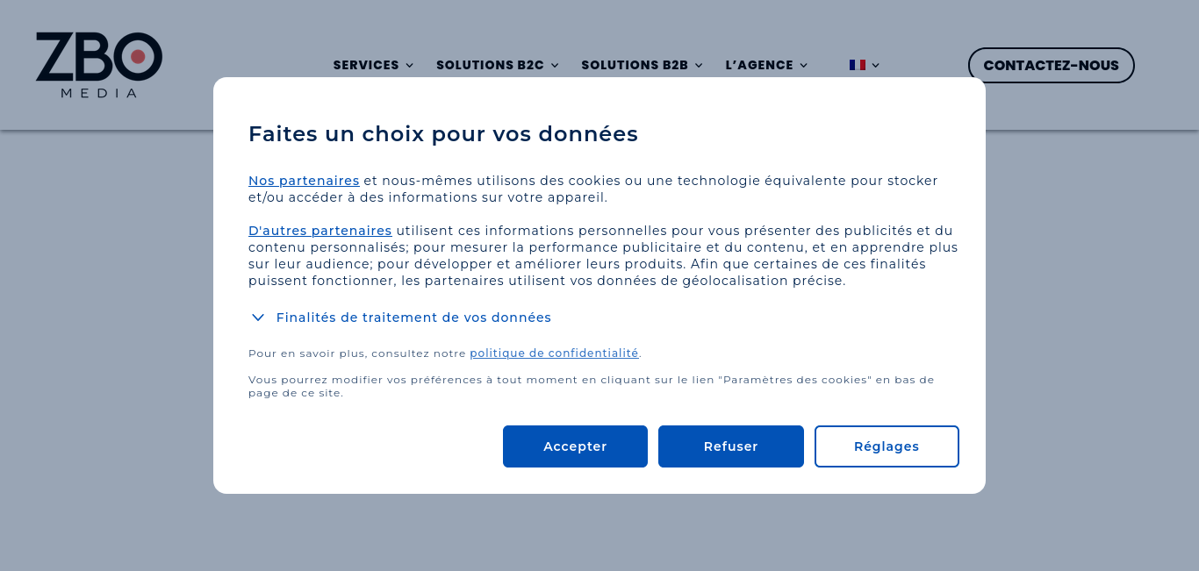The width and height of the screenshot is (1199, 571).
Task: Decline cookies with the Refuser button
Action: tap(731, 446)
